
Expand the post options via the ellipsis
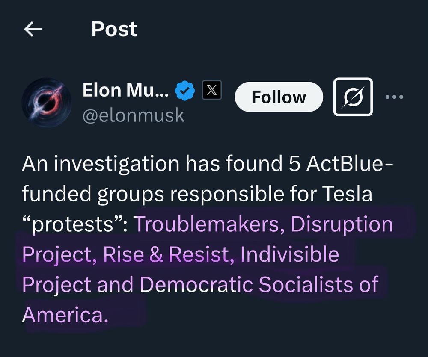click(x=394, y=97)
